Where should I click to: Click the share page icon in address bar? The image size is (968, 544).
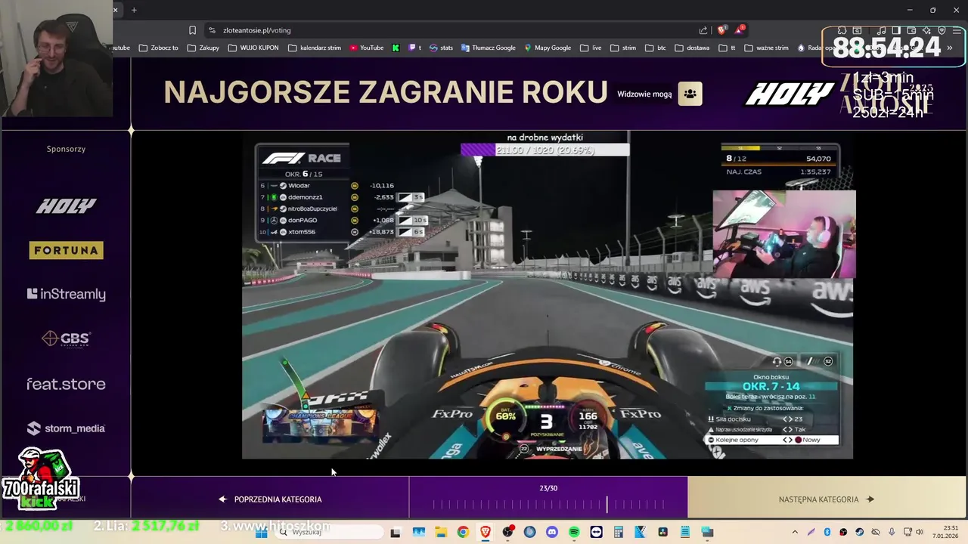click(x=703, y=30)
